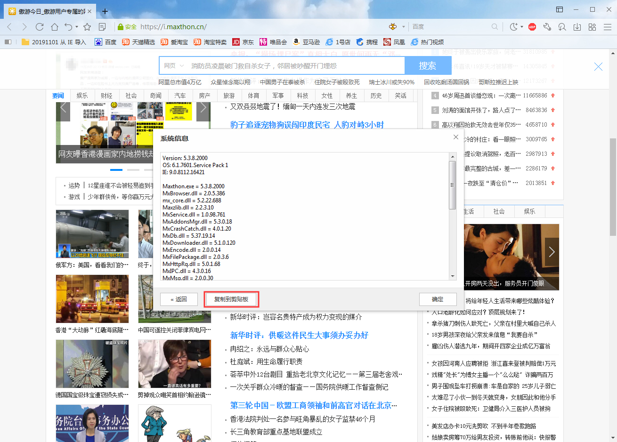Enable ABP ad blocking
Screen dimensions: 617x442
[532, 27]
